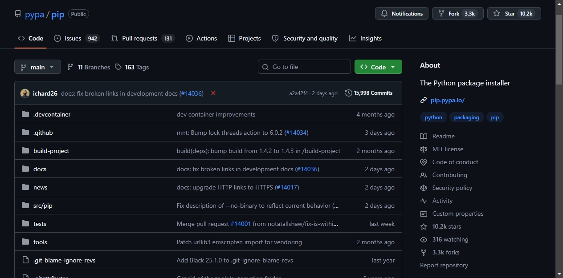Click the Code of conduct heart icon

[x=424, y=162]
